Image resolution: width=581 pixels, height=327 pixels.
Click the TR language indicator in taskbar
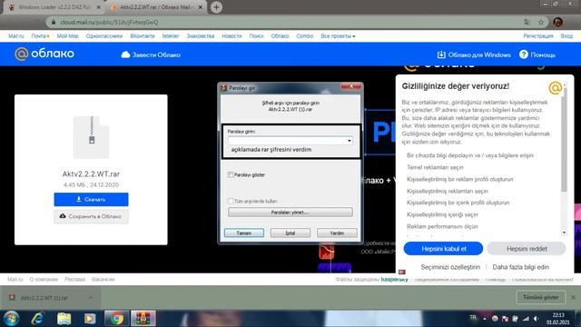(x=473, y=317)
